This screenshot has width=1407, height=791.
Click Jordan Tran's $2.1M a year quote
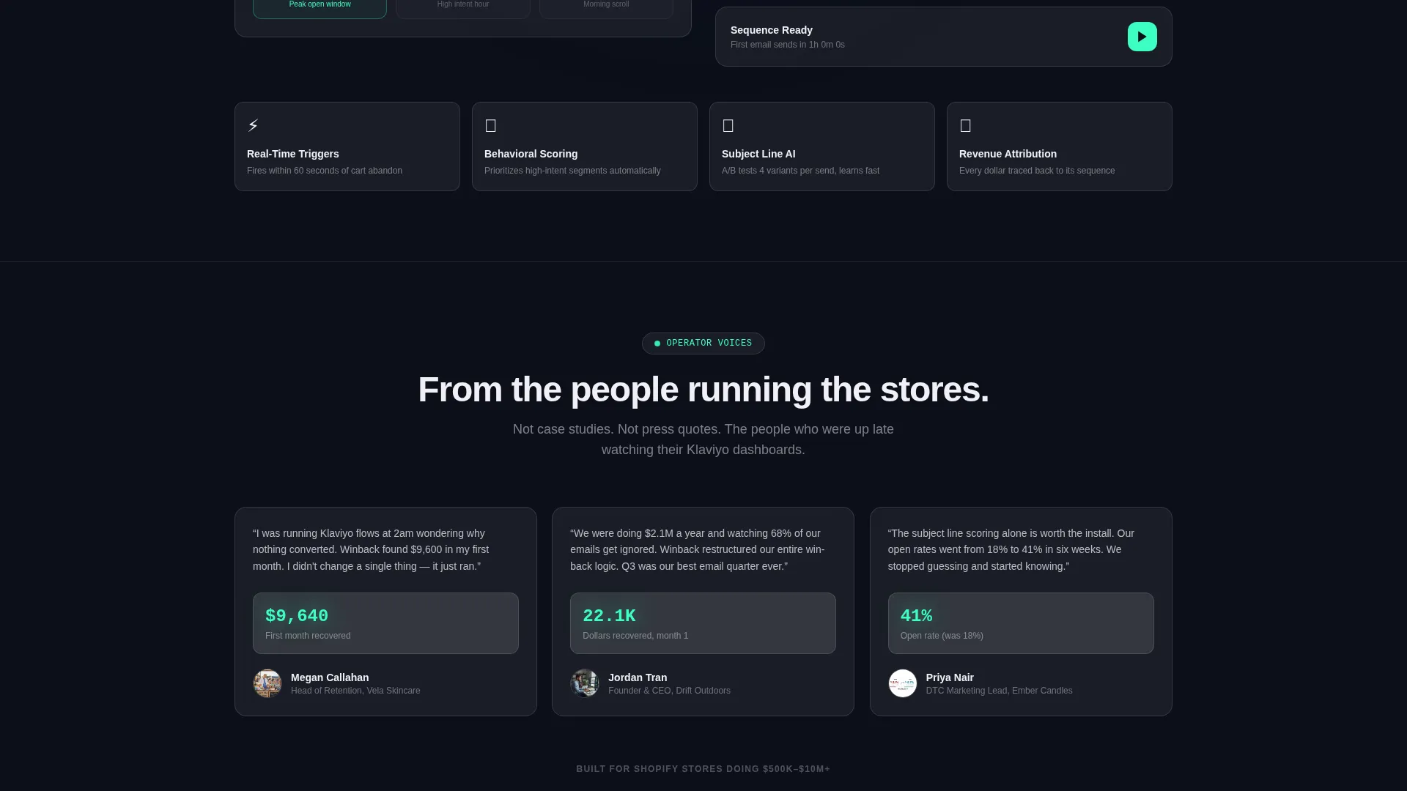698,550
